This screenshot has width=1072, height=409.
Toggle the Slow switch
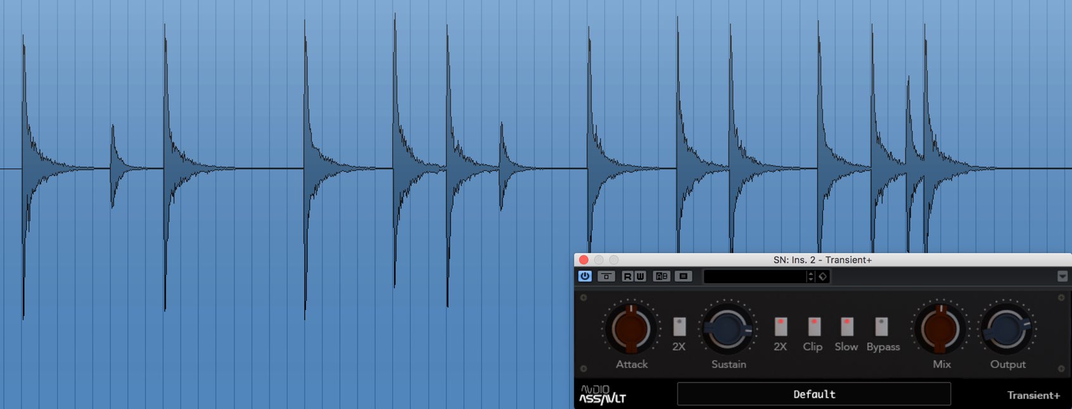(846, 327)
